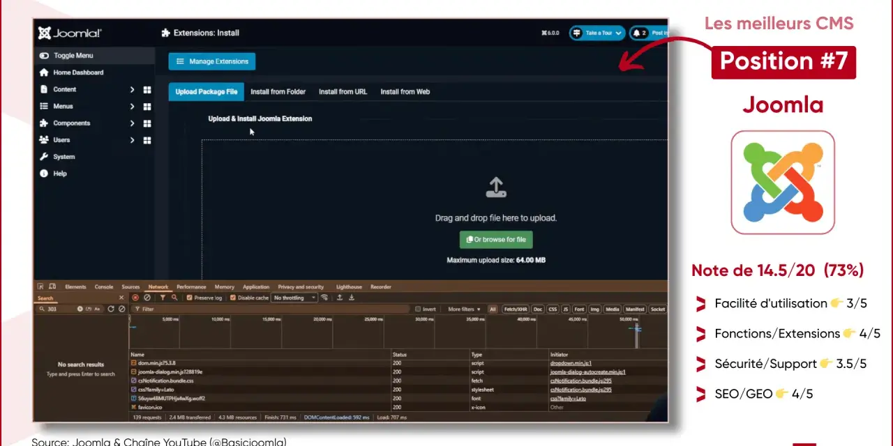The width and height of the screenshot is (893, 446).
Task: Open the DevTools Lighthouse tab
Action: click(x=349, y=286)
